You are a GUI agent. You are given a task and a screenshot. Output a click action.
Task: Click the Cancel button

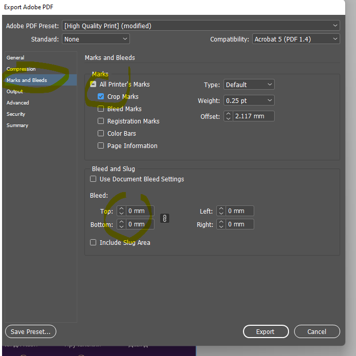click(317, 331)
